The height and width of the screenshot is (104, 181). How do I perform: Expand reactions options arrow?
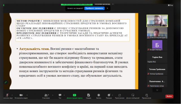click(113, 95)
